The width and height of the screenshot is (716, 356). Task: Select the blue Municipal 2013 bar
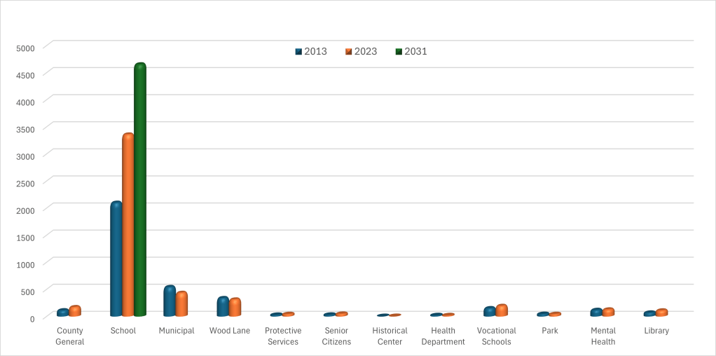(x=170, y=301)
